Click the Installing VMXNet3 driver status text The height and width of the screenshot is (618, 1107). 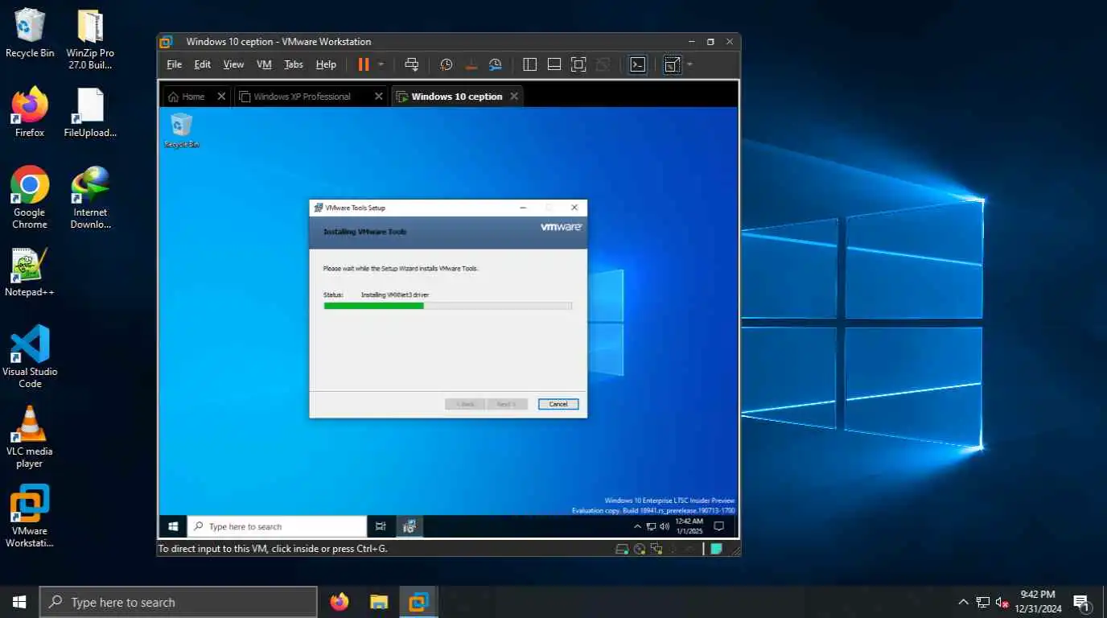coord(395,295)
